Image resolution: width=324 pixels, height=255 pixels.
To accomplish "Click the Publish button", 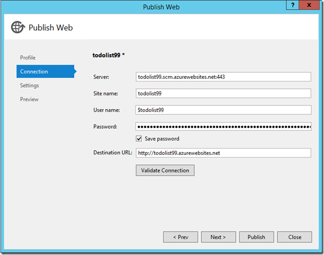I will (257, 237).
